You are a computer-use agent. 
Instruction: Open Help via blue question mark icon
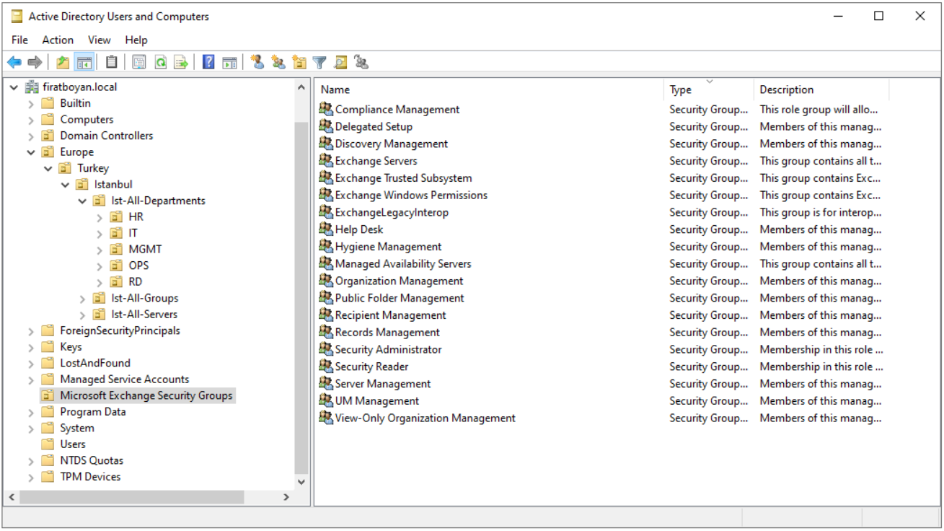point(208,63)
